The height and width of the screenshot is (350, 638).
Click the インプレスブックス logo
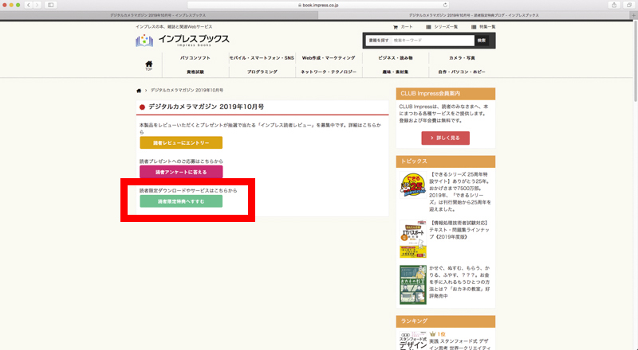coord(183,41)
